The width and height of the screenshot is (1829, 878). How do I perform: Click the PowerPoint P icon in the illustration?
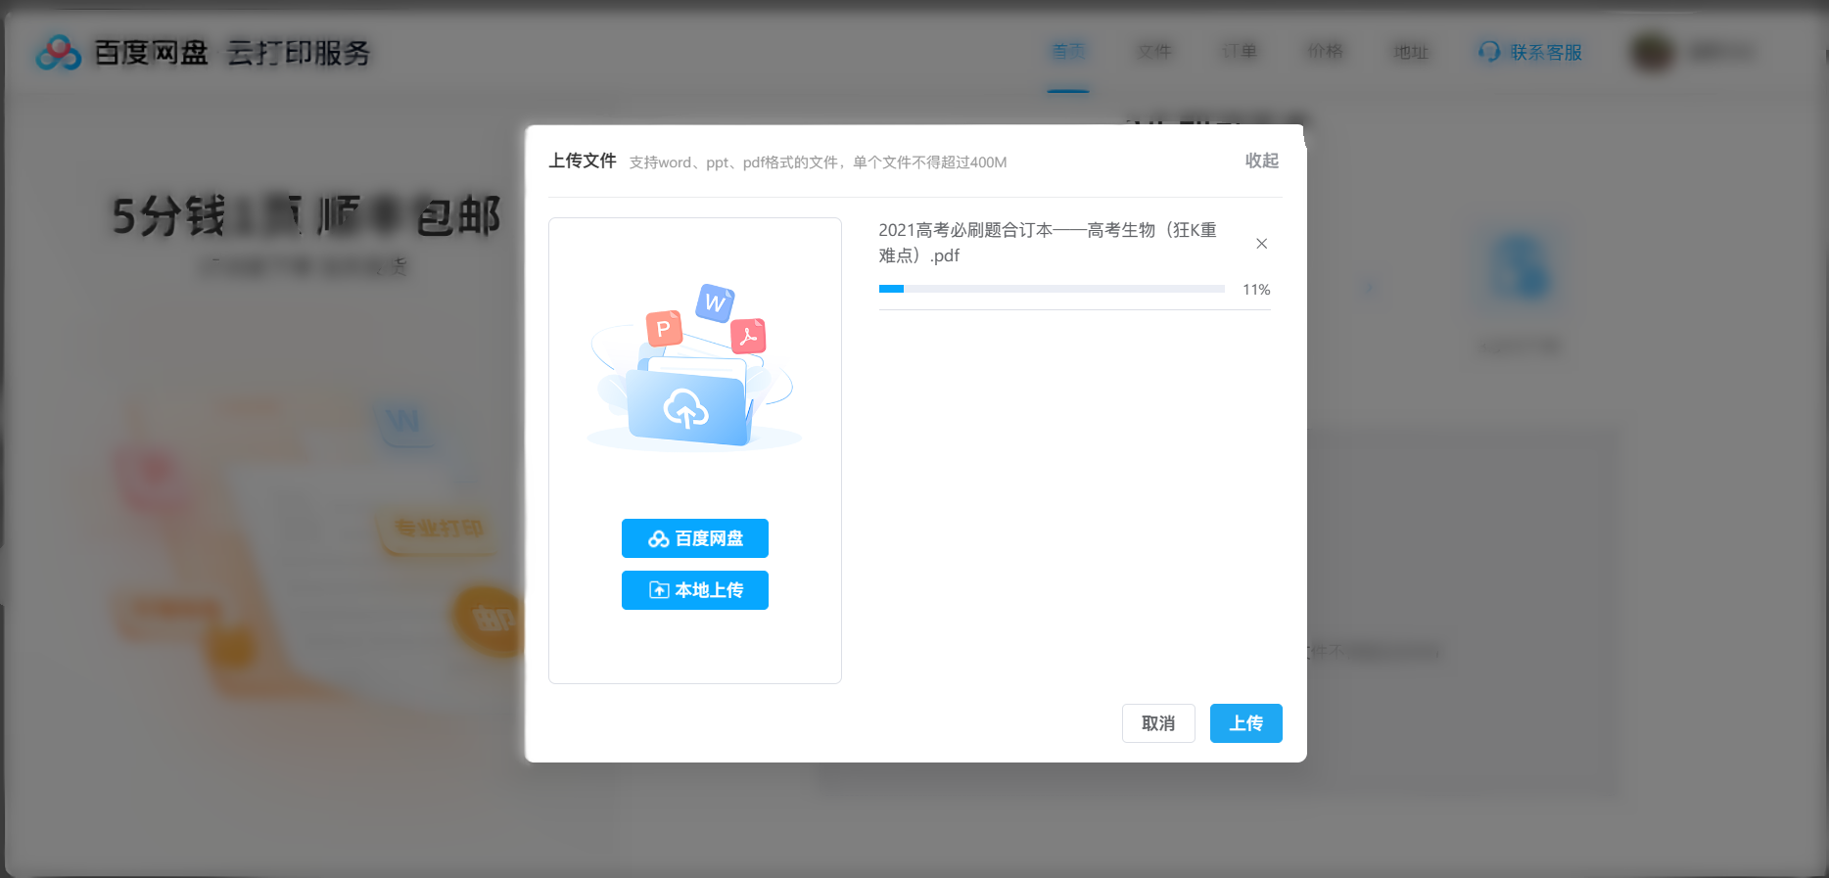pyautogui.click(x=664, y=328)
